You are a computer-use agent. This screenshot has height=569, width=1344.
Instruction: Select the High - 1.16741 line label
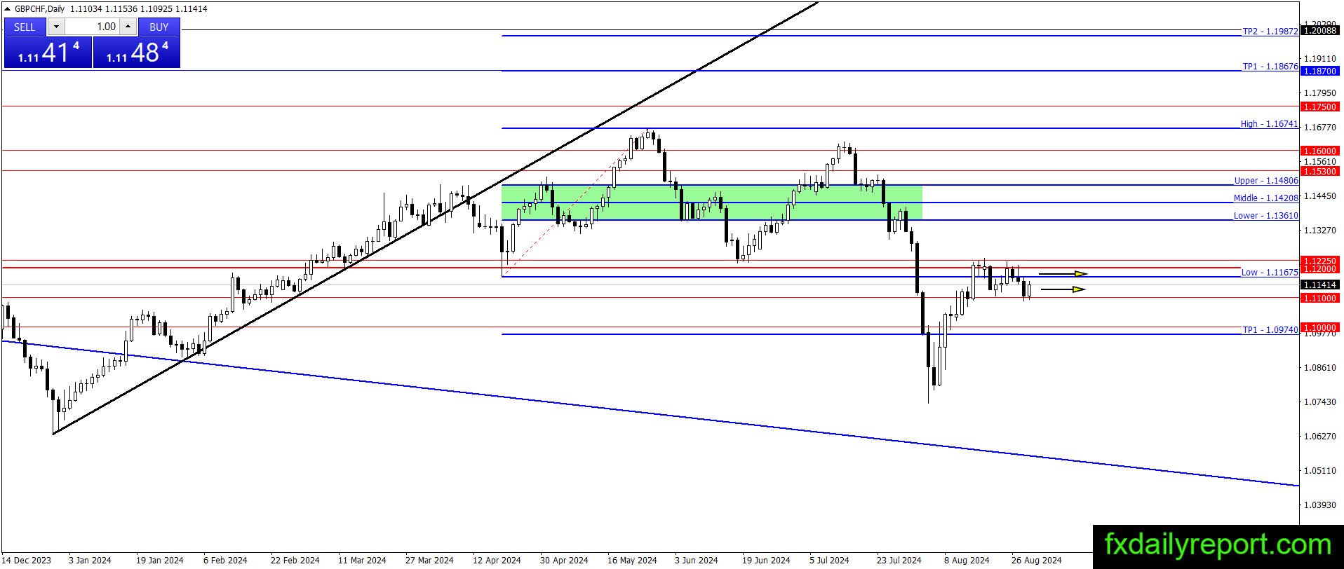click(1269, 124)
